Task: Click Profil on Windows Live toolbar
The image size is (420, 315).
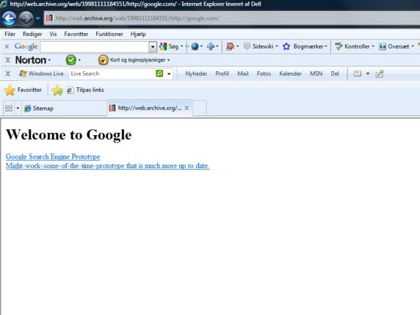Action: (x=222, y=73)
